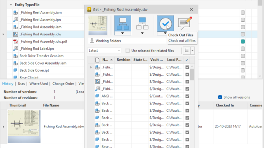This screenshot has width=264, height=148.
Task: Click the Check Out Files checkmark icon
Action: [165, 23]
